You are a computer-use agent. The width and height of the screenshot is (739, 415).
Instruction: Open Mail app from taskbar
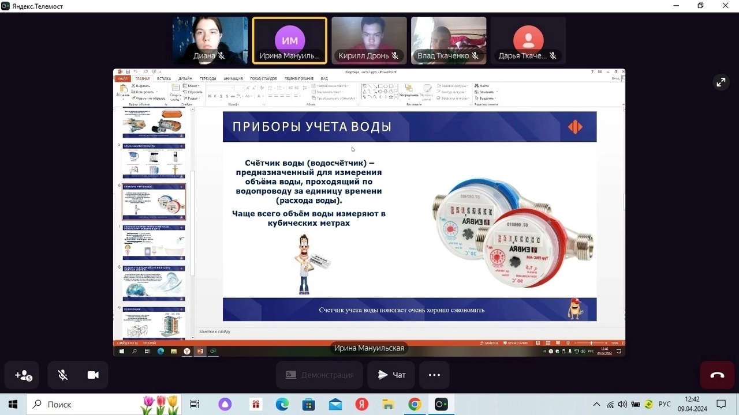coord(335,404)
